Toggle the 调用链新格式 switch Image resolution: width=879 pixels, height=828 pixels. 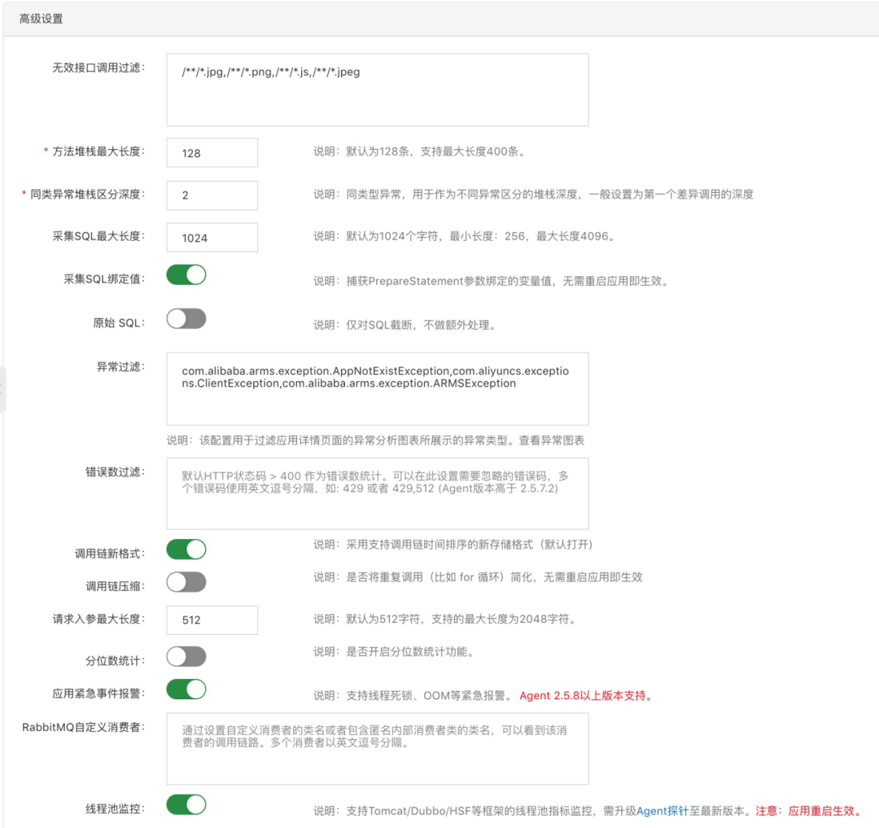pos(186,550)
